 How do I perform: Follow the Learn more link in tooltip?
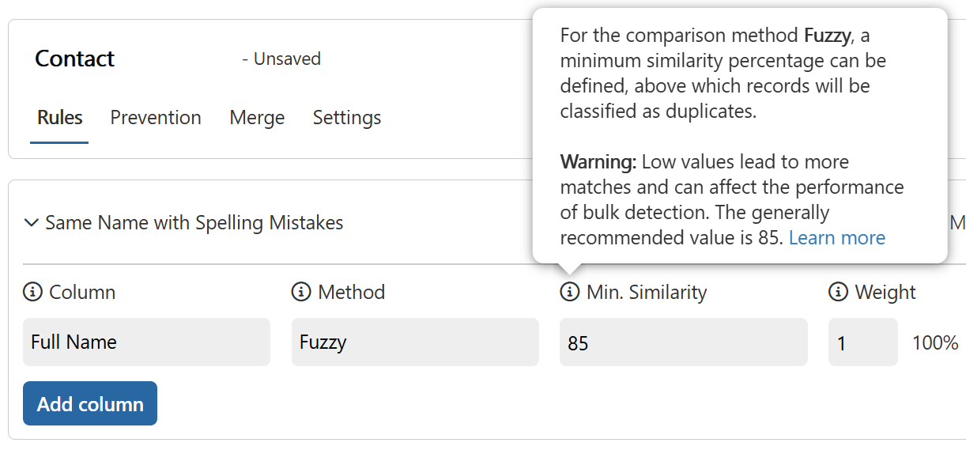click(x=837, y=238)
